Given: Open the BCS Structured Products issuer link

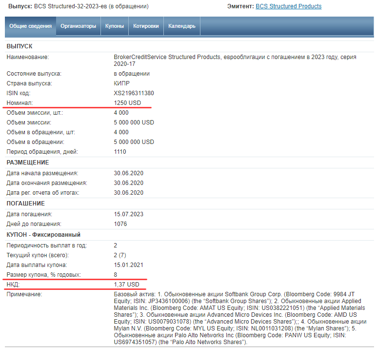Looking at the screenshot, I should coord(288,6).
